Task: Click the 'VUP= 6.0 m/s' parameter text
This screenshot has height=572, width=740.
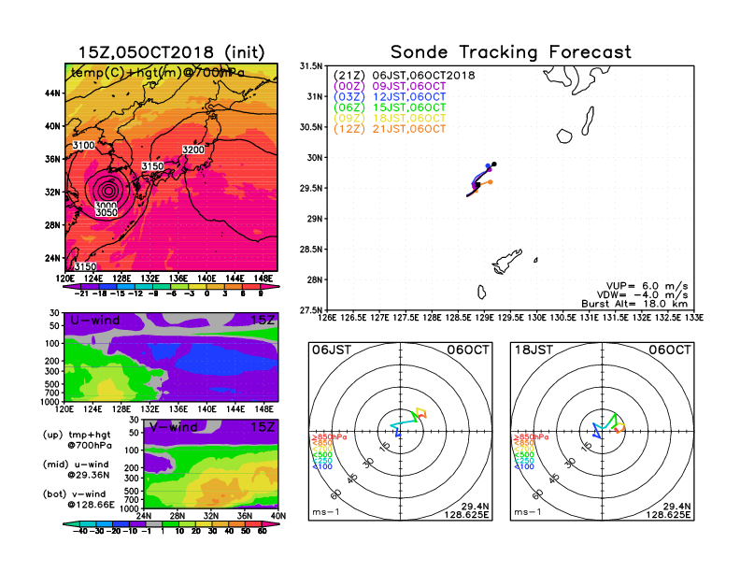Action: (x=647, y=286)
